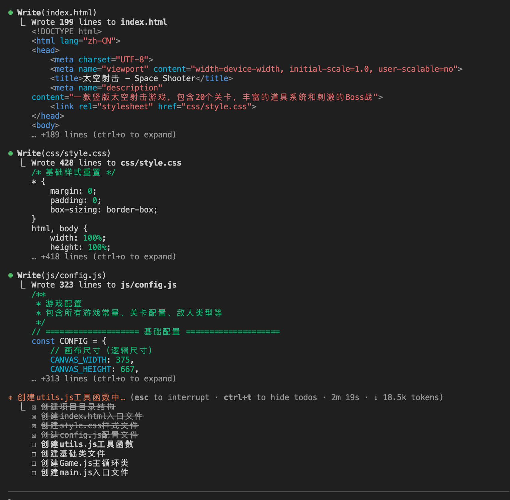The height and width of the screenshot is (500, 510).
Task: Click the checked box for 创建config.js配置文件
Action: point(34,435)
